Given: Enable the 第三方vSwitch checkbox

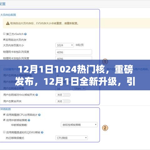Looking at the screenshot, I should point(4,34).
